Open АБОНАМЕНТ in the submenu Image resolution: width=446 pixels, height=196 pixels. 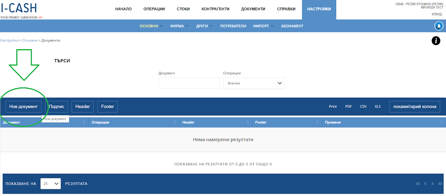[x=292, y=26]
